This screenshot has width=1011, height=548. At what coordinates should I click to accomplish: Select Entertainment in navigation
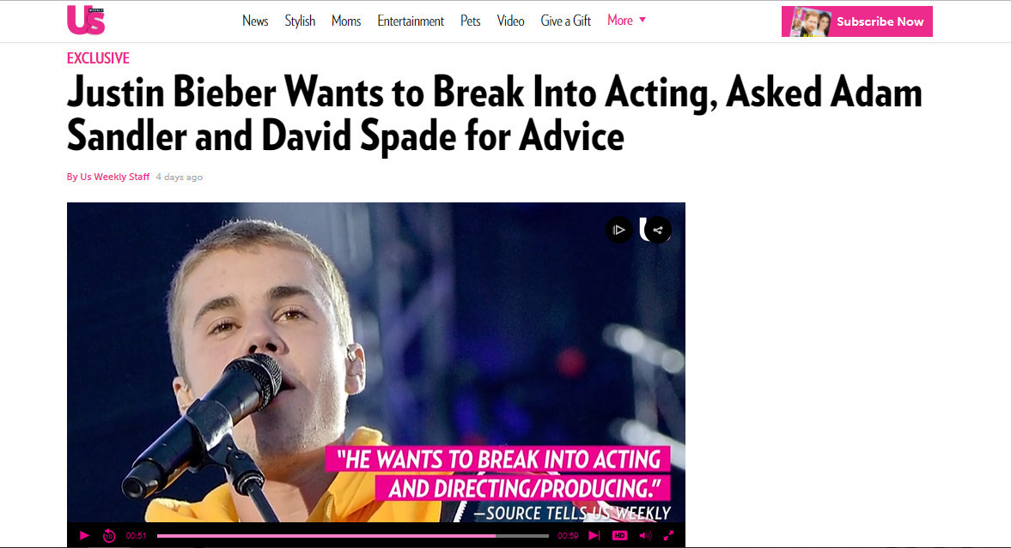(411, 21)
